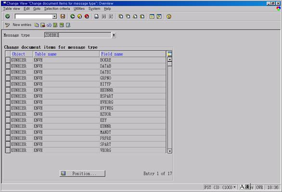Select the row with field DATBI
282x192 pixels.
point(8,72)
